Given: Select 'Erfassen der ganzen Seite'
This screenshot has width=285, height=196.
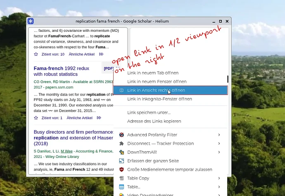Looking at the screenshot, I should [x=170, y=161].
